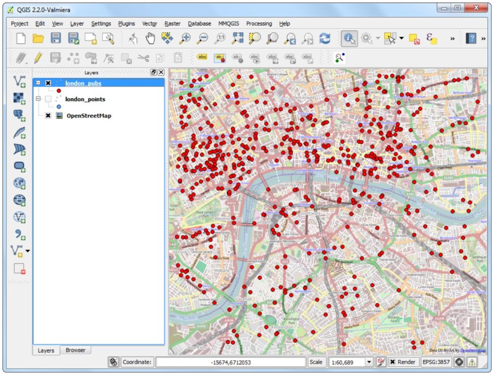Viewport: 493px width, 375px height.
Task: Switch to the Browser tab
Action: click(75, 350)
